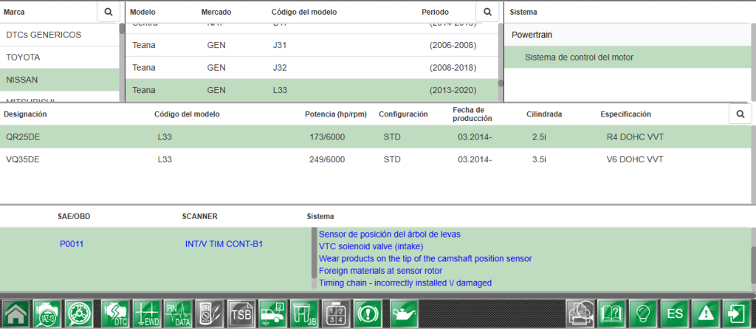Click the Wear products camshaft sensor line
The height and width of the screenshot is (329, 756).
click(x=425, y=259)
